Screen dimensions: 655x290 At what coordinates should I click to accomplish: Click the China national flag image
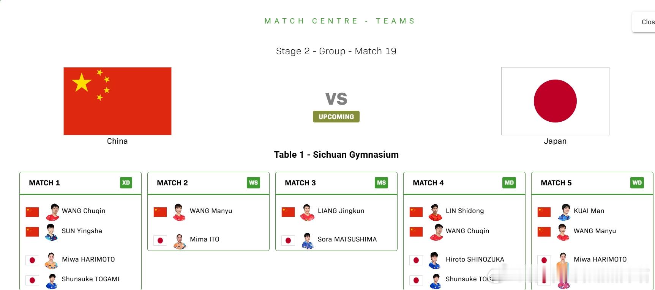click(117, 101)
